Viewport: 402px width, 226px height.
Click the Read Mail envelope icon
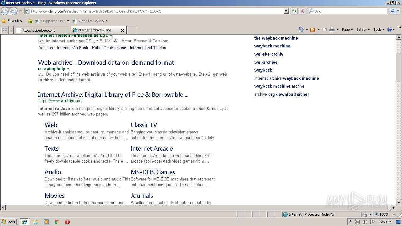tap(324, 30)
